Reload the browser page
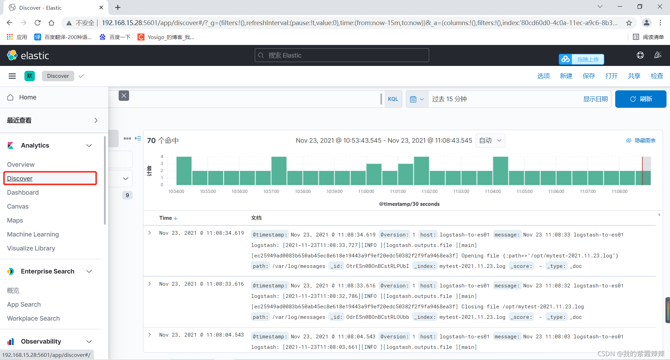670x360 pixels. pyautogui.click(x=38, y=23)
